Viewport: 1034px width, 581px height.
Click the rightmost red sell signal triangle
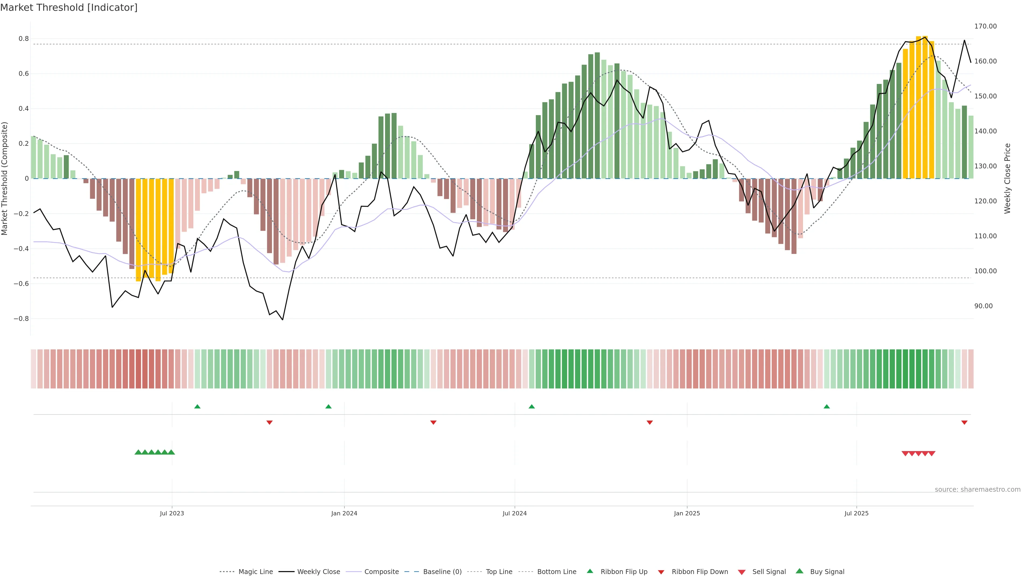click(932, 454)
